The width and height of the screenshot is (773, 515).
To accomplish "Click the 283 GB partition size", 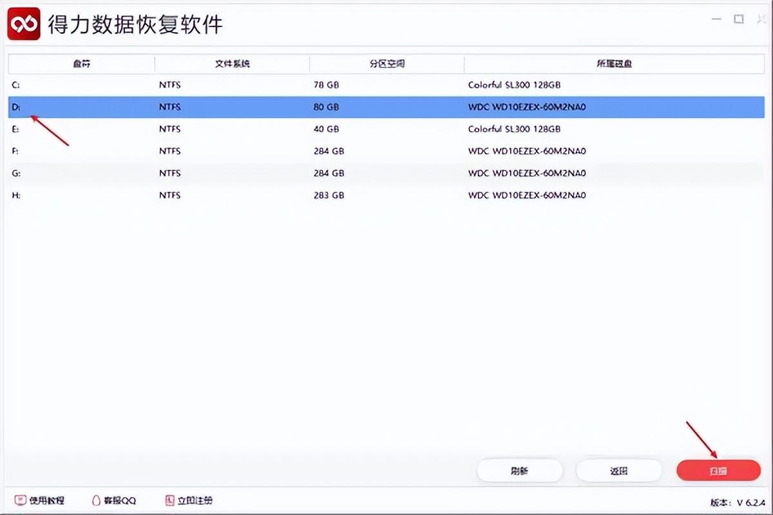I will pos(329,195).
